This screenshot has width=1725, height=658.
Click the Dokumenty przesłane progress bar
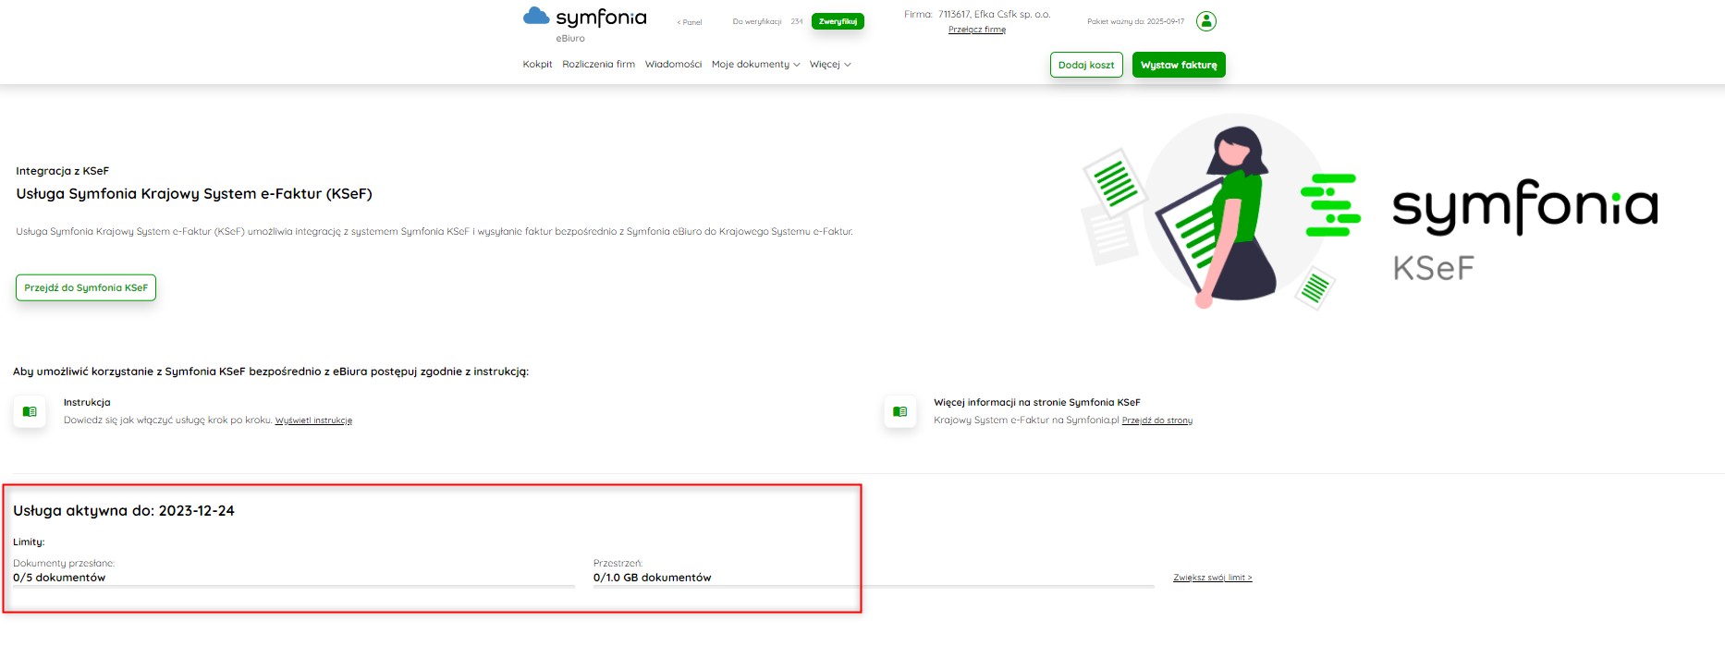click(294, 586)
